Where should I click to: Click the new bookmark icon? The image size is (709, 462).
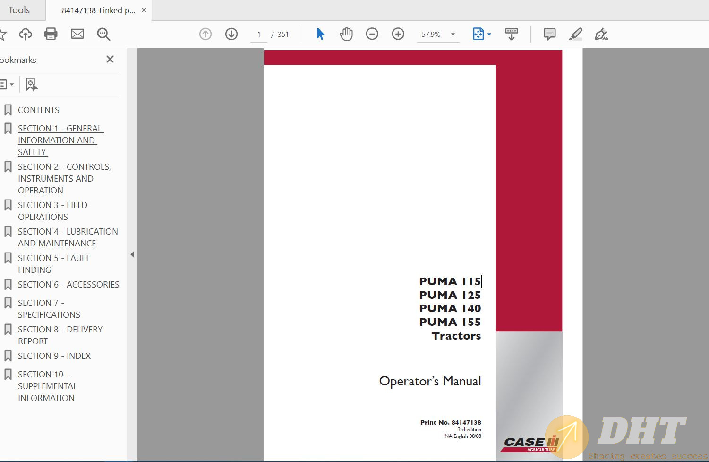(x=31, y=85)
